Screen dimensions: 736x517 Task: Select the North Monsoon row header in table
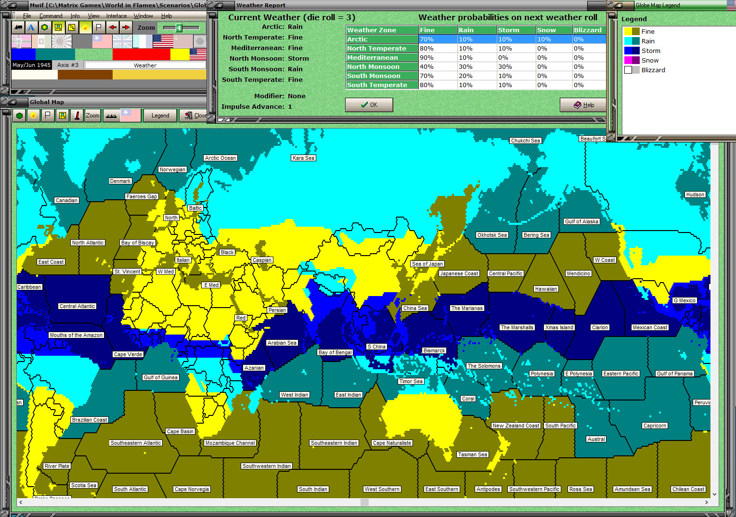[x=382, y=67]
